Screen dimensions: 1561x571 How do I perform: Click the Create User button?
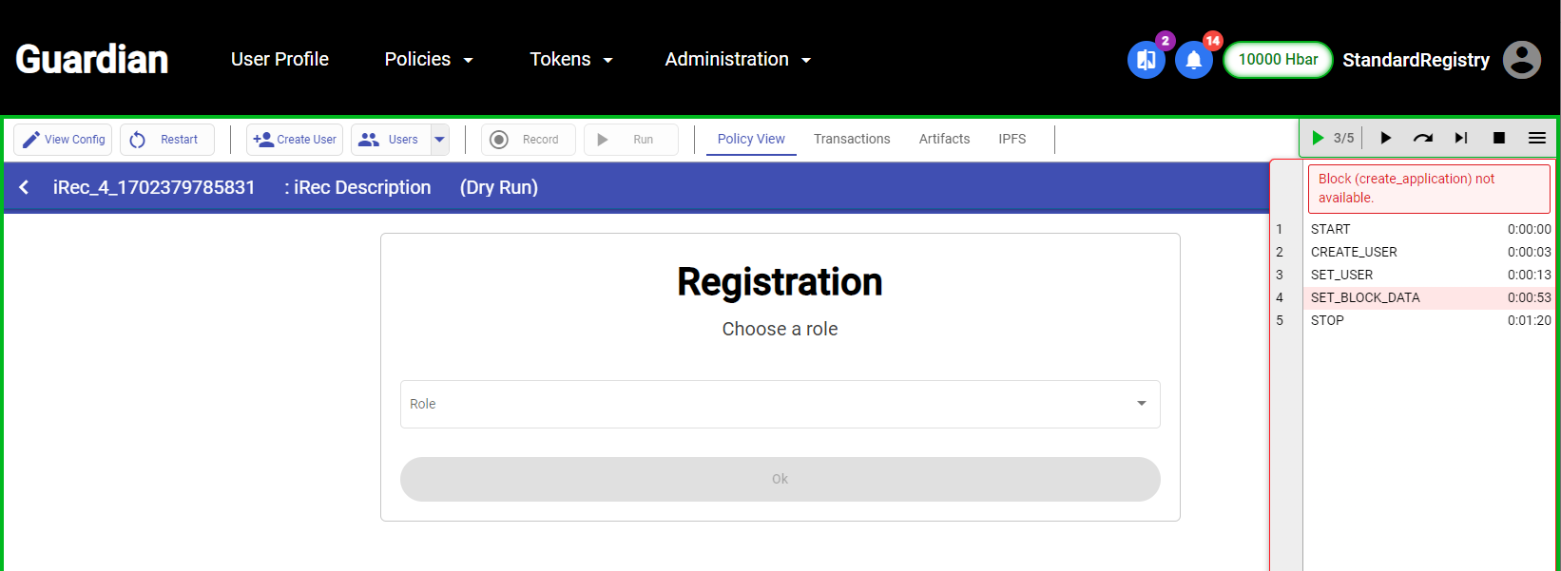[x=295, y=139]
